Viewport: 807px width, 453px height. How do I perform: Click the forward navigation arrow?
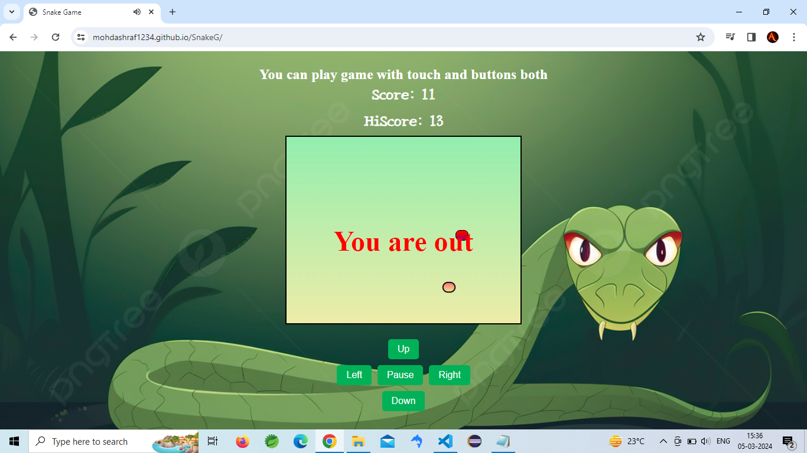34,37
